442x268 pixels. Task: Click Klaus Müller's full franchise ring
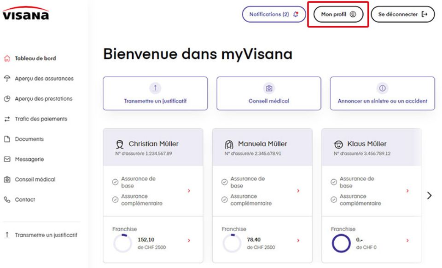341,243
